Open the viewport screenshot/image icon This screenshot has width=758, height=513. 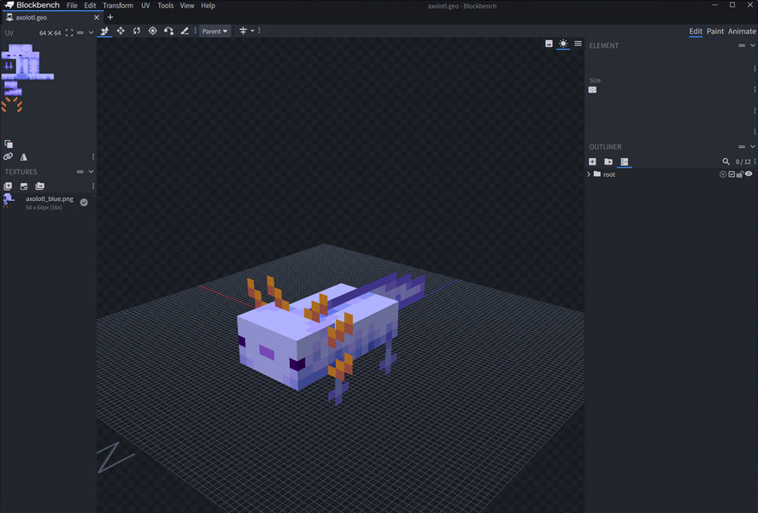[x=549, y=44]
